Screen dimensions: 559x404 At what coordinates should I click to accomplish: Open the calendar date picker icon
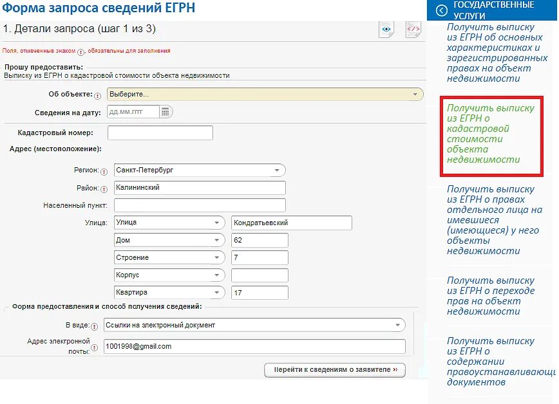[x=166, y=112]
